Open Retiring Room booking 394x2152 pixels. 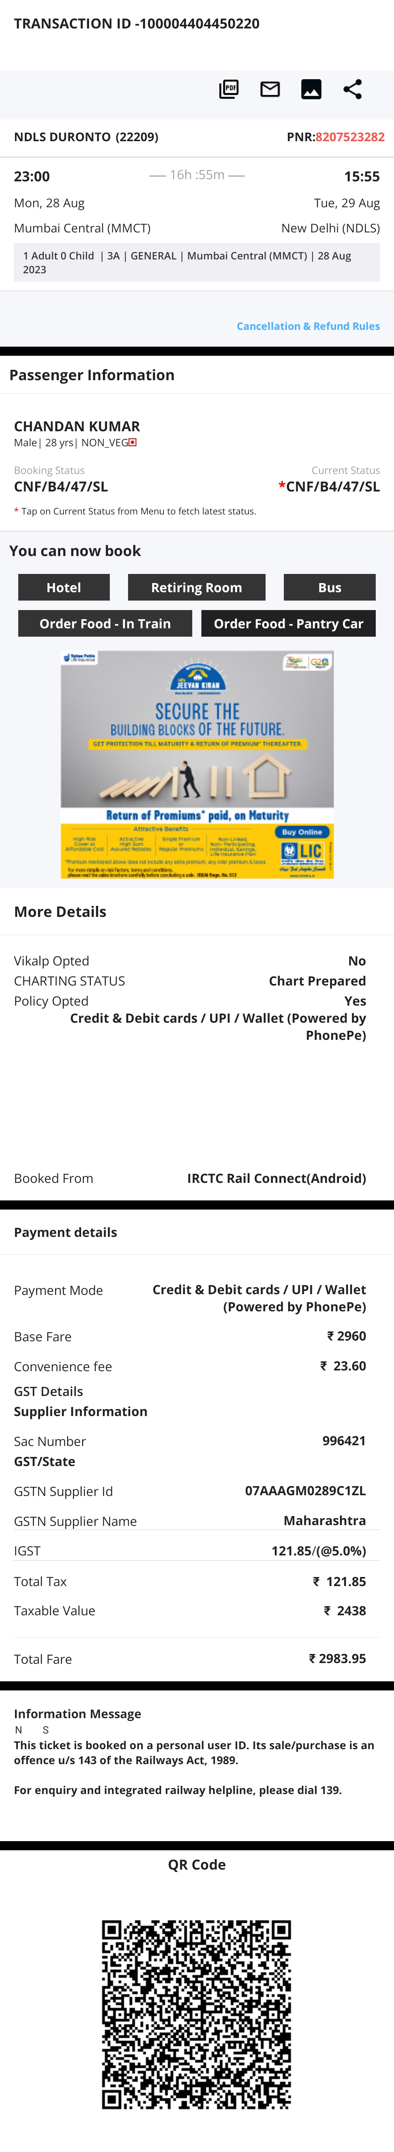pos(196,587)
